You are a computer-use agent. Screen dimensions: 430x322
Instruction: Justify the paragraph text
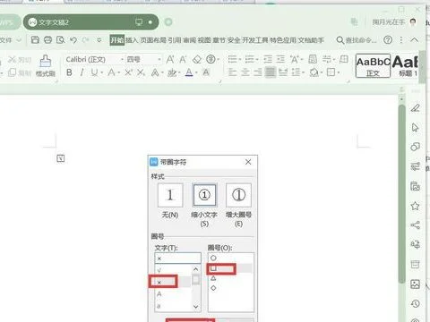coord(271,72)
